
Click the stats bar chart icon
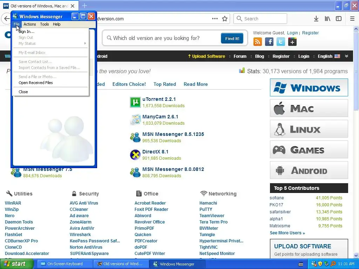(x=242, y=71)
